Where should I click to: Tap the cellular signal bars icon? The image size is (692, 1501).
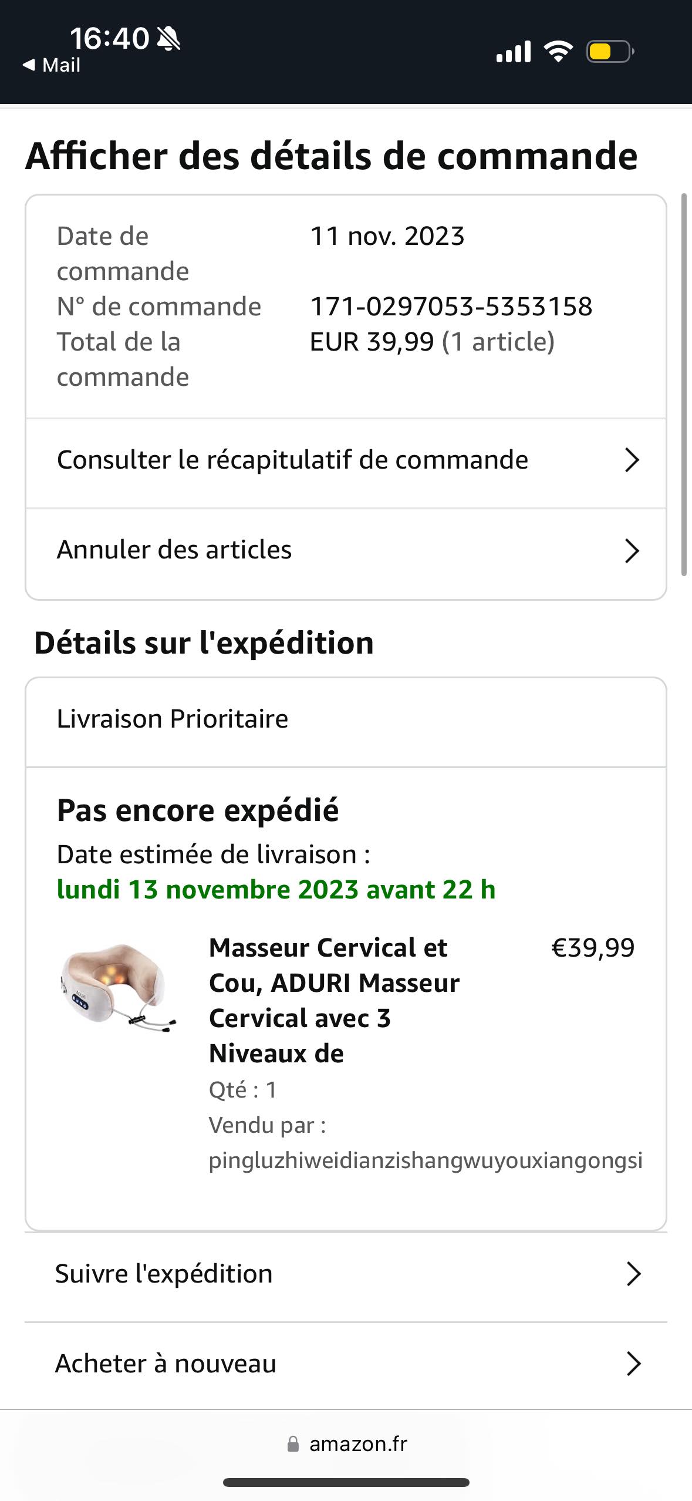coord(513,52)
